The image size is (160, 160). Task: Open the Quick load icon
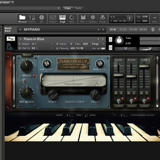click(72, 19)
